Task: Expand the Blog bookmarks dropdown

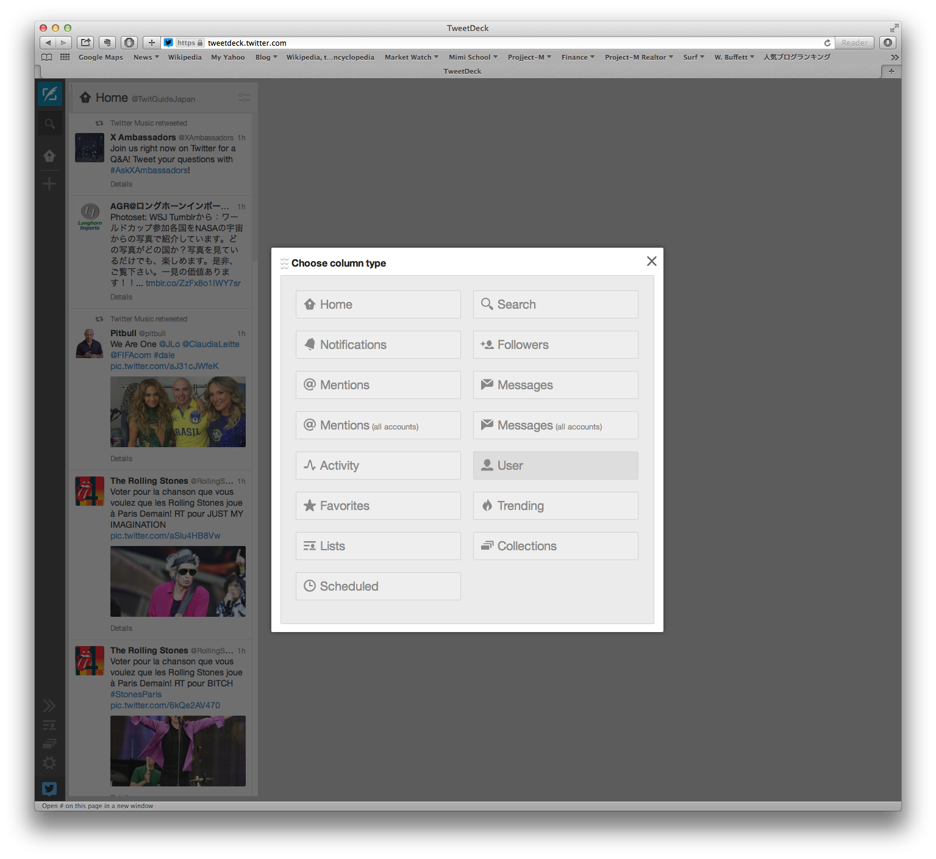Action: (x=266, y=57)
